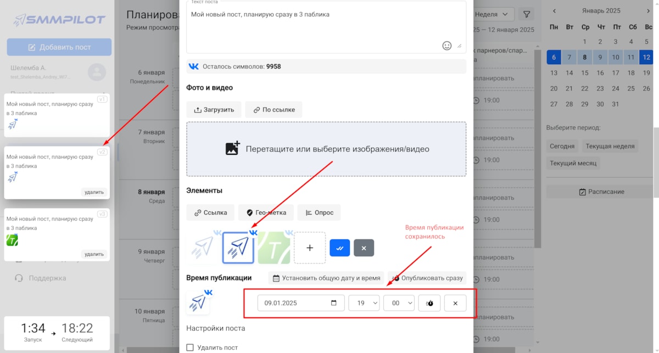659x353 pixels.
Task: Add an Опрос poll element
Action: [319, 212]
